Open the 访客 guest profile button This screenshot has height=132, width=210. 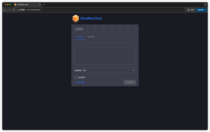(x=191, y=10)
